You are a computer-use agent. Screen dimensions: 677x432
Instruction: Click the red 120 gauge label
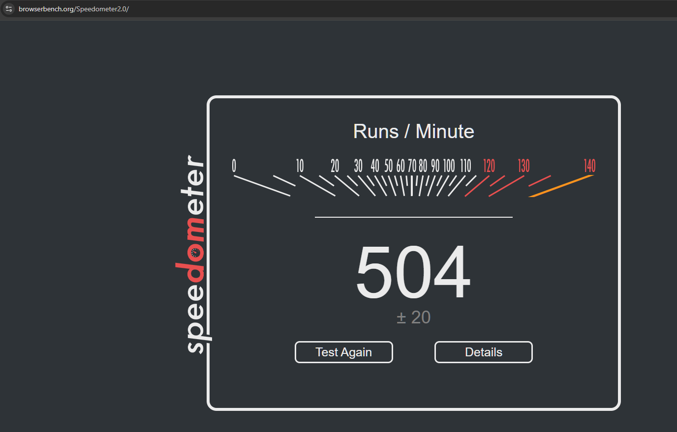click(489, 166)
